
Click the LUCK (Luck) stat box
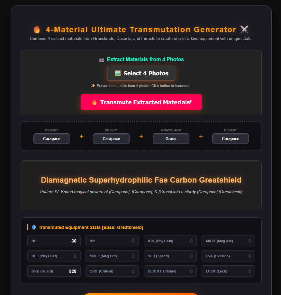pos(228,271)
